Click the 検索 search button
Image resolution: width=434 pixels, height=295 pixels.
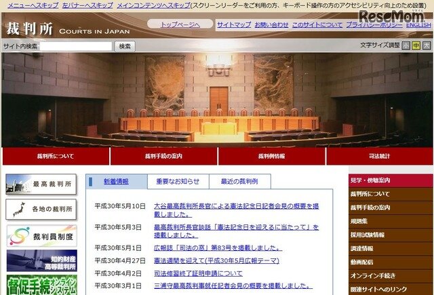point(125,47)
